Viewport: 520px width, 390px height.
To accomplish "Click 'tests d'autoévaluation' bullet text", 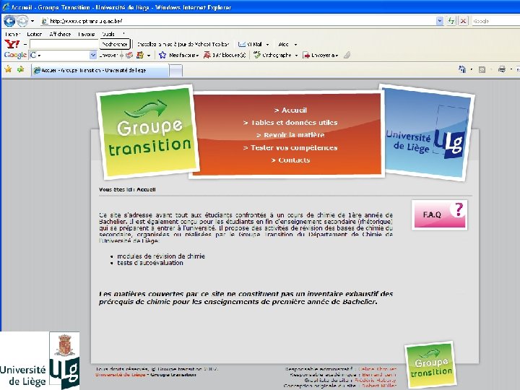I will [x=150, y=263].
